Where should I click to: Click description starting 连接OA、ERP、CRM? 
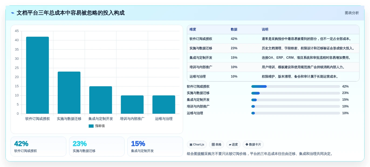[x=307, y=58]
